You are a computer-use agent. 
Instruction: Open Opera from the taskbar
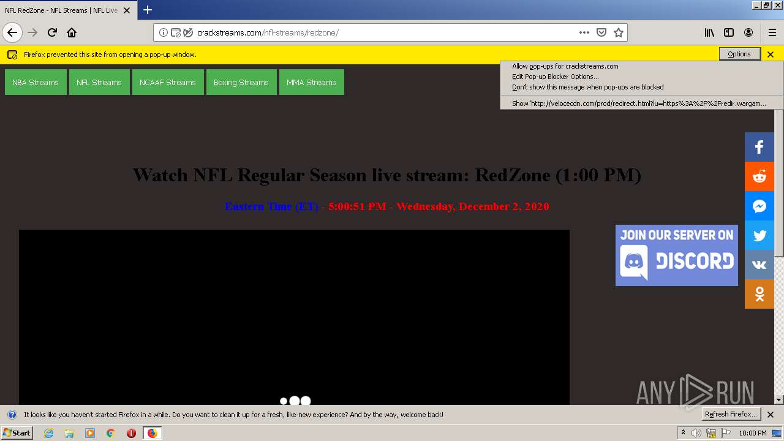click(131, 433)
